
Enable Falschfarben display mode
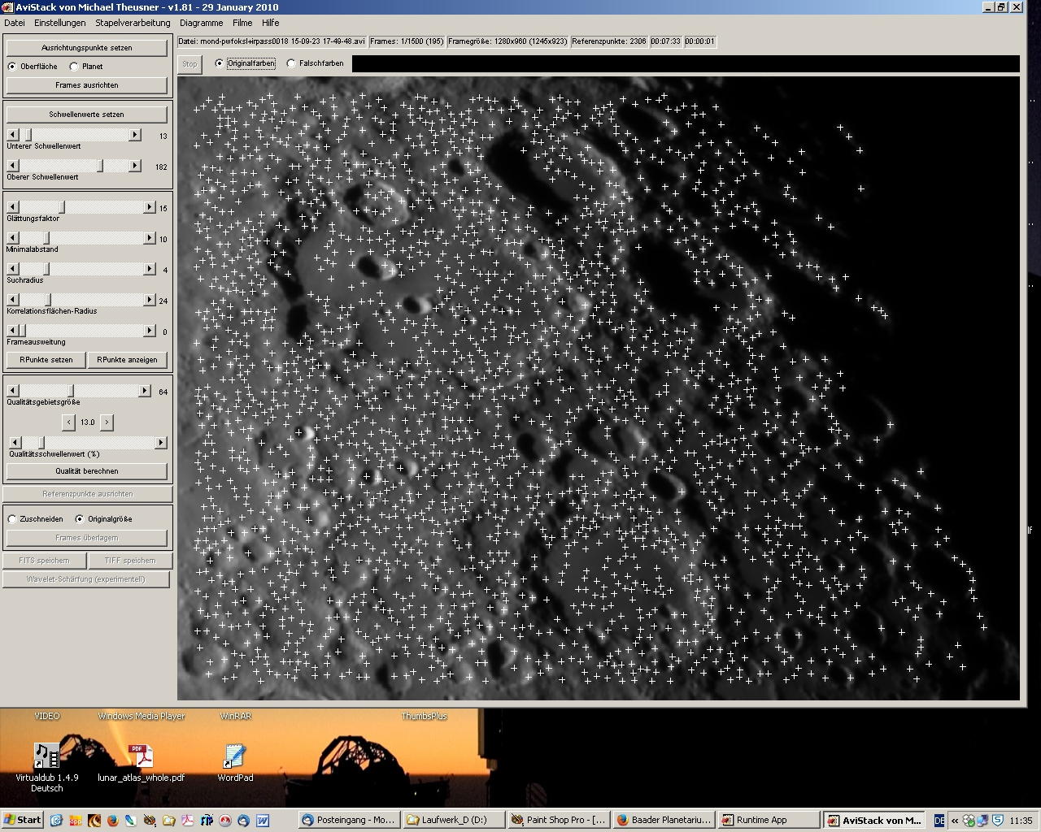tap(291, 63)
